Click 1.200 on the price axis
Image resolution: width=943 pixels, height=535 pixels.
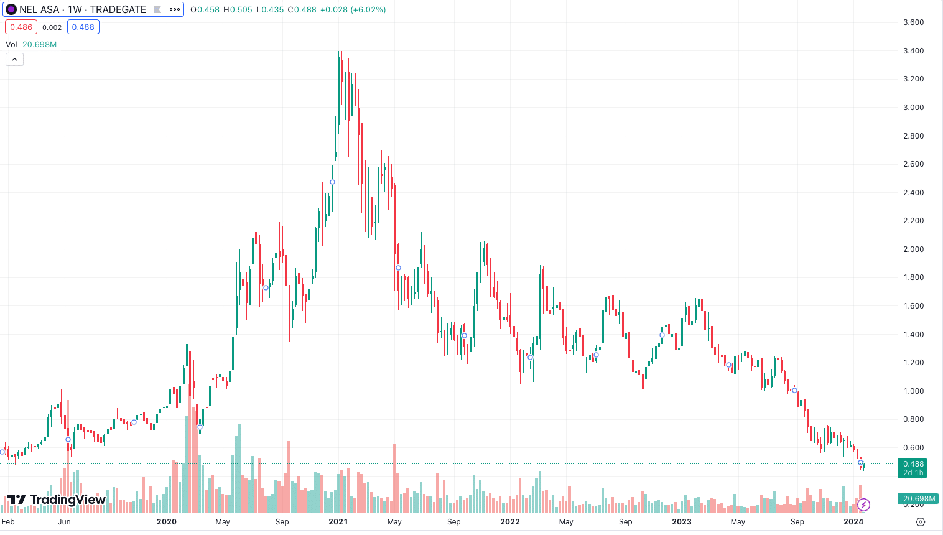(913, 363)
